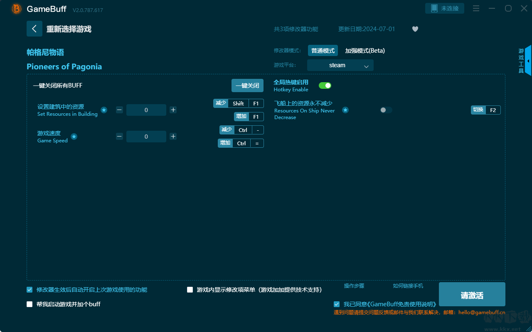532x332 pixels.
Task: Check 帮我启动游戏并加个buff checkbox
Action: pyautogui.click(x=30, y=304)
